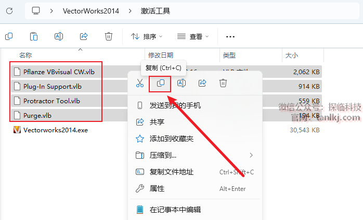Click the file icon of Purge.vlb
The width and height of the screenshot is (363, 220).
(17, 115)
